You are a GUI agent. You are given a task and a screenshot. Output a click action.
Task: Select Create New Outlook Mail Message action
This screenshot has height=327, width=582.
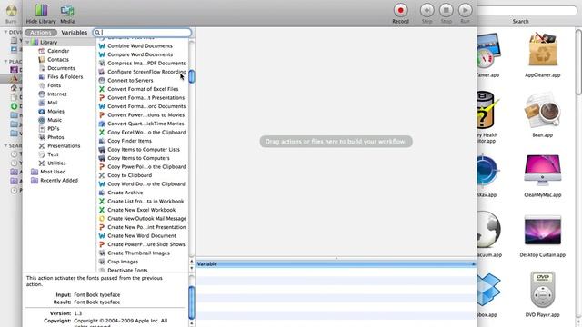[146, 218]
